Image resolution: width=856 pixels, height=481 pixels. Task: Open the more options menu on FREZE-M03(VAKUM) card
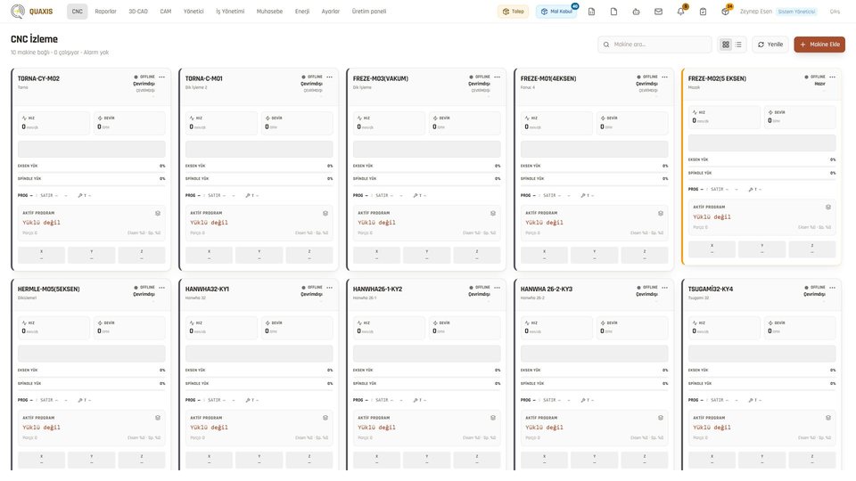click(498, 77)
